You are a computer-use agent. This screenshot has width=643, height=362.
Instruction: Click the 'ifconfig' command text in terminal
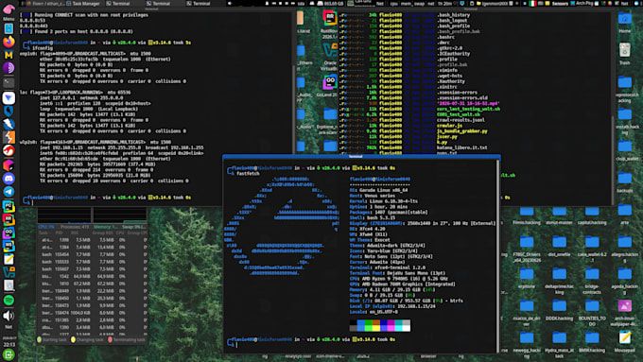tap(43, 48)
